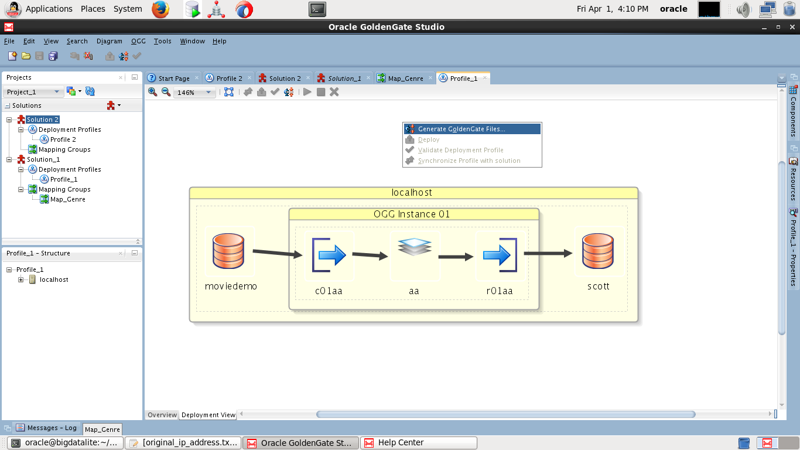Choose Generate GoldenGate Files context item
Image resolution: width=800 pixels, height=450 pixels.
[472, 129]
